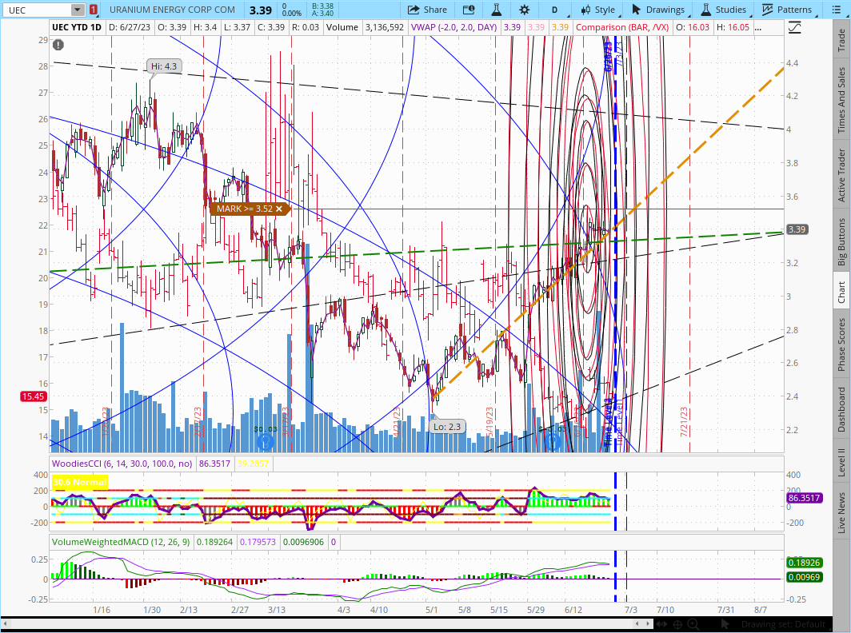Click the D: 6/27/23 date readout

coord(131,27)
